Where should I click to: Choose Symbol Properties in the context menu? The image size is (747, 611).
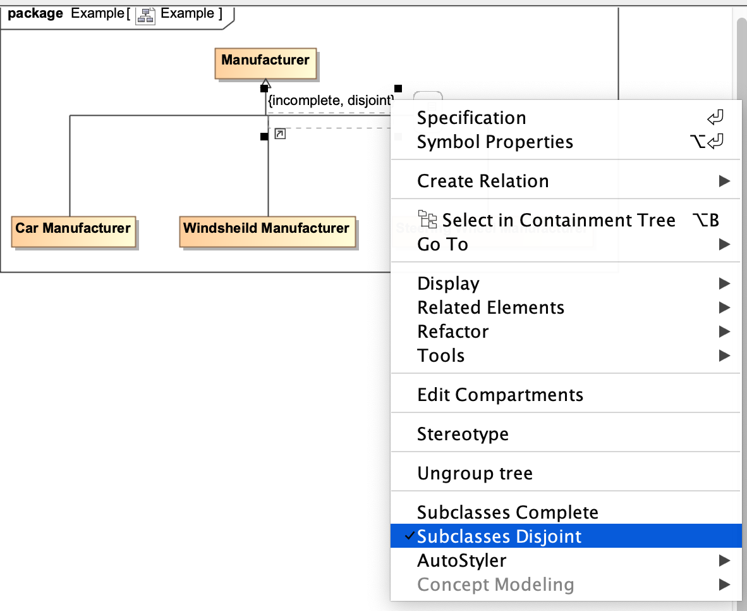point(495,142)
